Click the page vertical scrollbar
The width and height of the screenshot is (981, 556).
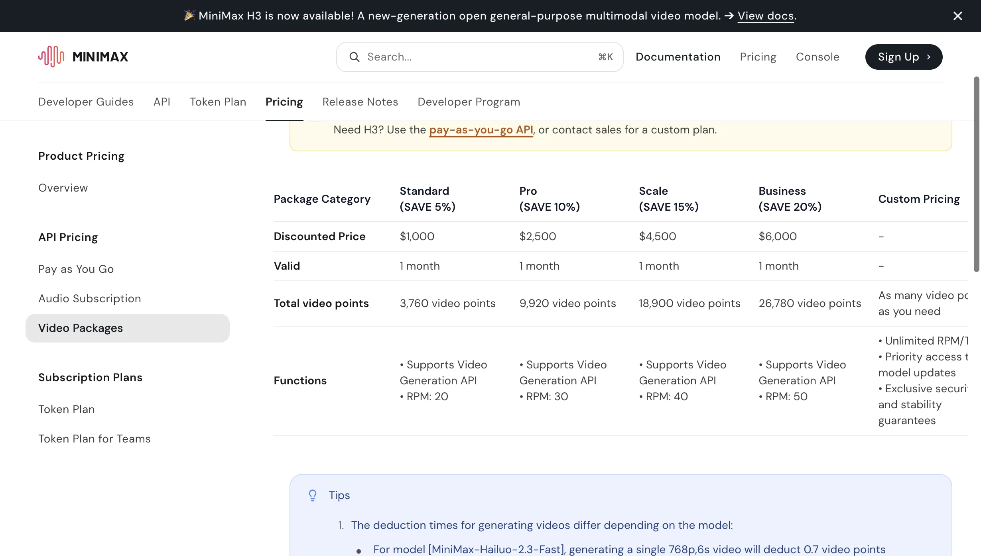[x=977, y=174]
